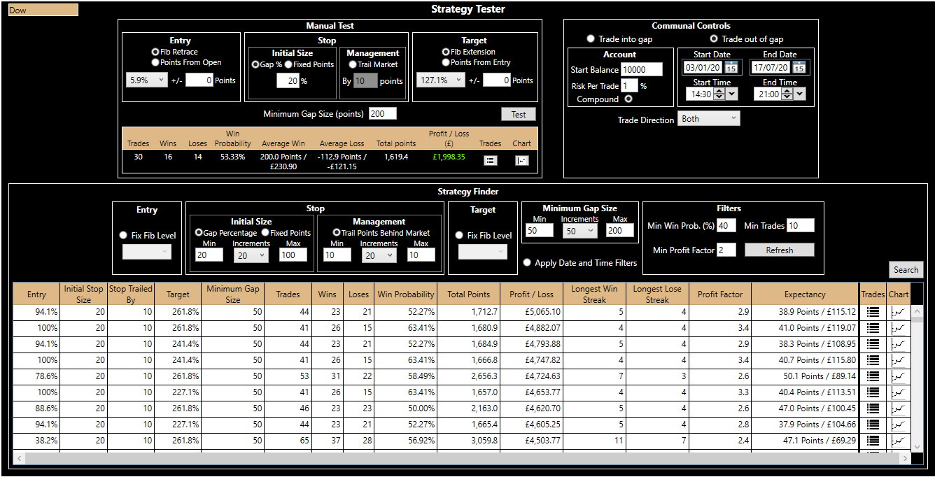Open the Minimum Gap Size Increments dropdown
Viewport: 935px width, 477px height.
[x=579, y=231]
